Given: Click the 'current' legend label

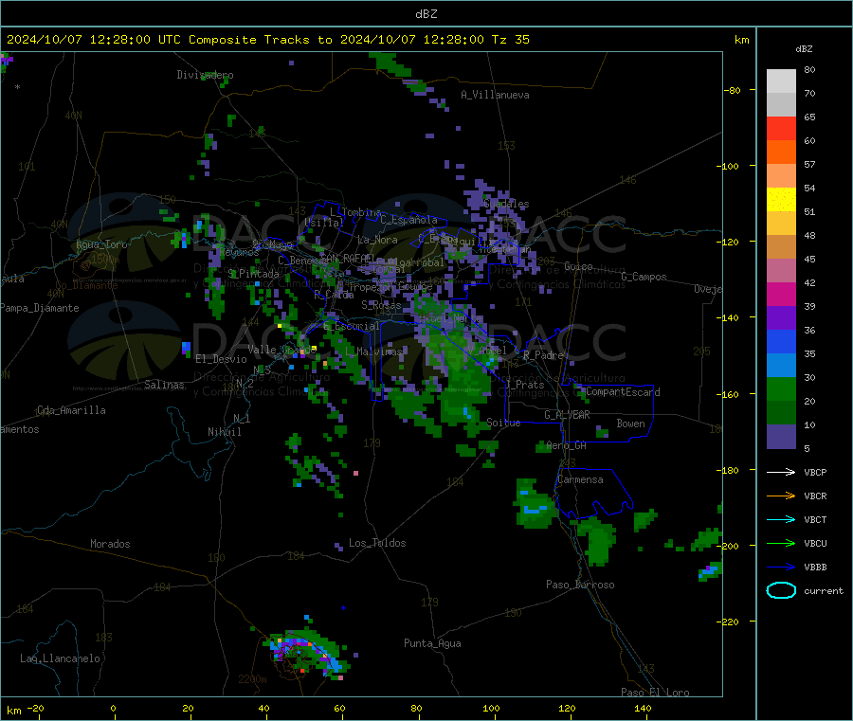Looking at the screenshot, I should click(824, 590).
